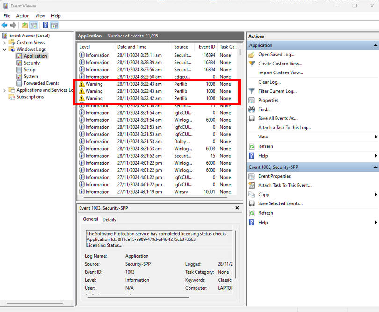Click the Filter Current Log funnel icon
The height and width of the screenshot is (312, 379).
coord(251,91)
